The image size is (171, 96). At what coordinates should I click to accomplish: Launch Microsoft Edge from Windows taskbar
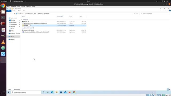coord(52,92)
